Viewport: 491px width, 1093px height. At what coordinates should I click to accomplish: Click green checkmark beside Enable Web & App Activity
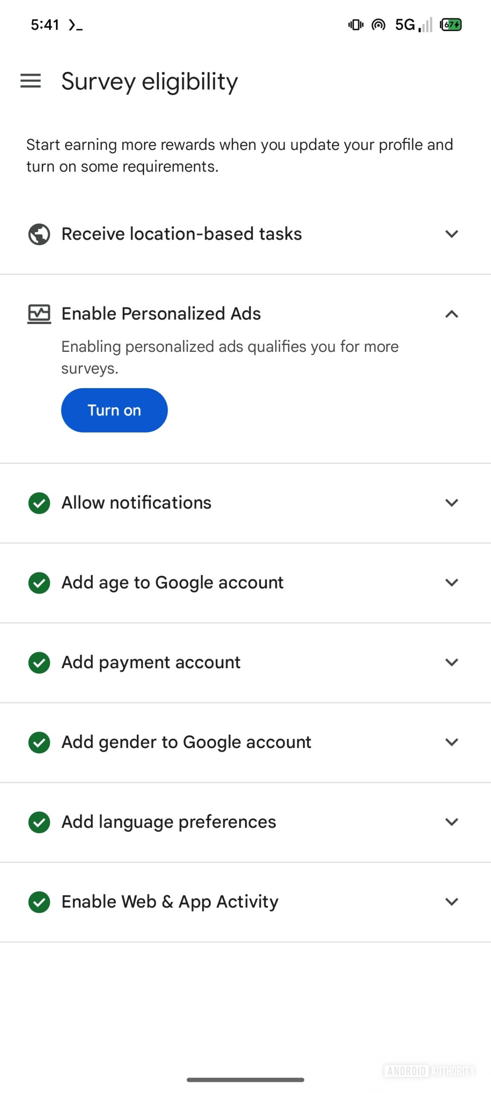pyautogui.click(x=39, y=902)
